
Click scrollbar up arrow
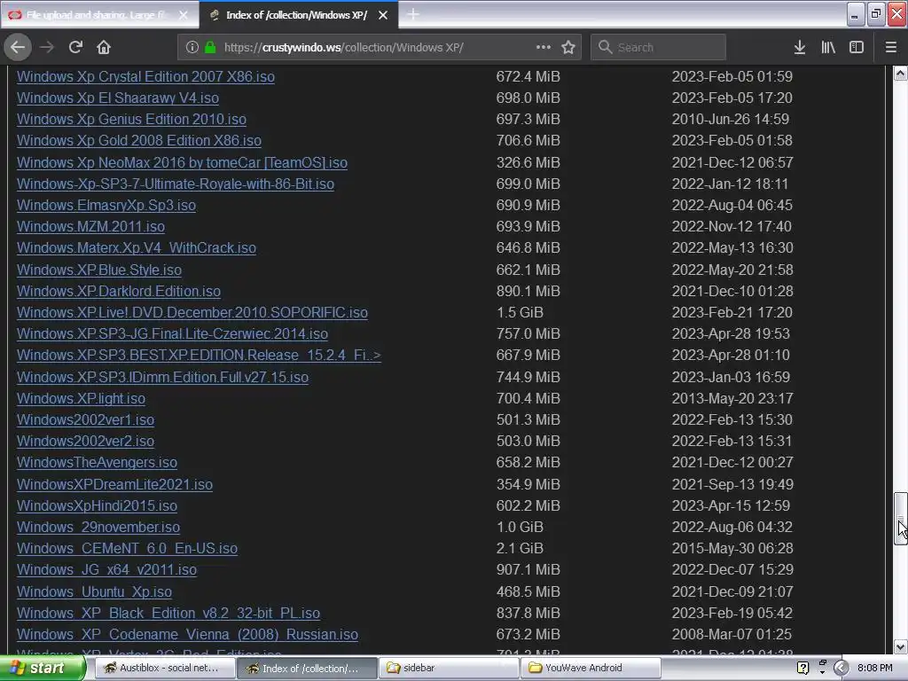click(901, 73)
